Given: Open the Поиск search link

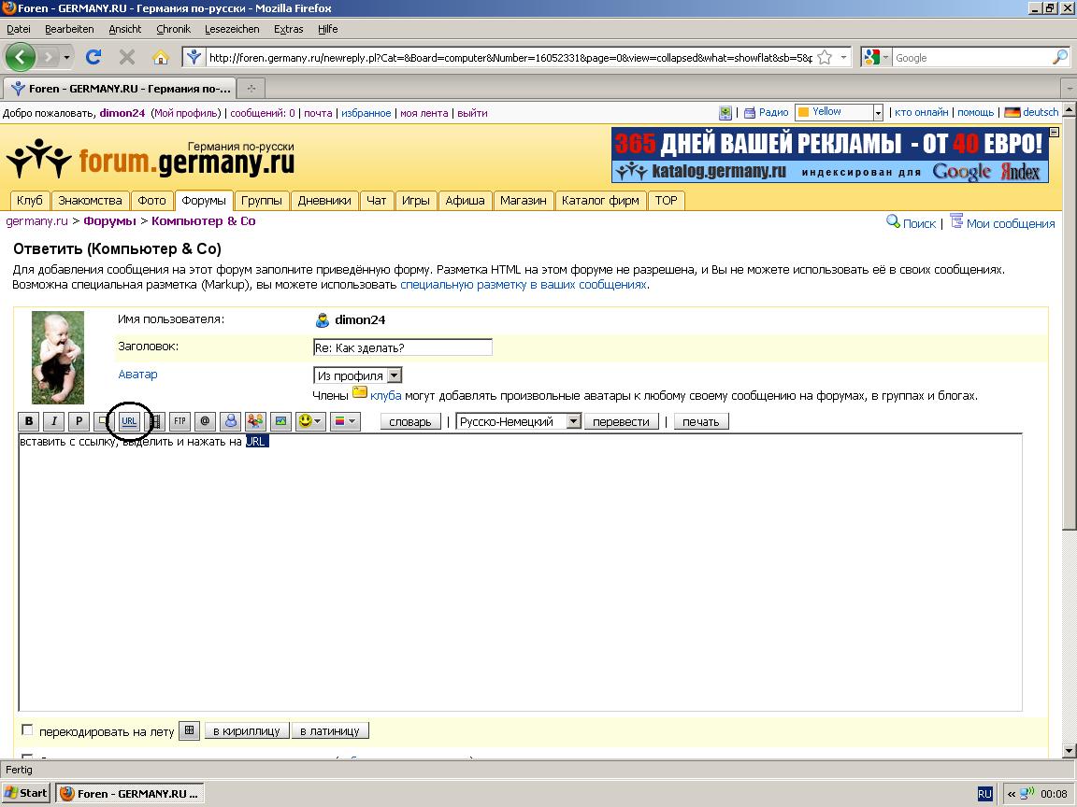Looking at the screenshot, I should [919, 224].
